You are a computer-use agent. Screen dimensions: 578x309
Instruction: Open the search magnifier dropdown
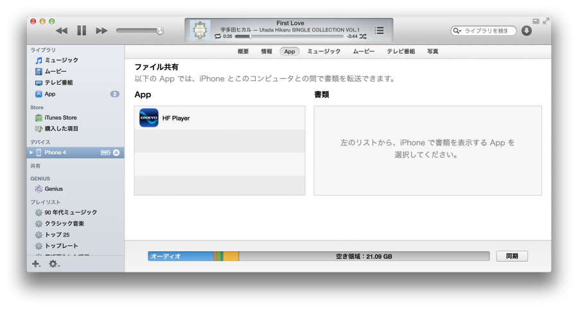point(457,31)
